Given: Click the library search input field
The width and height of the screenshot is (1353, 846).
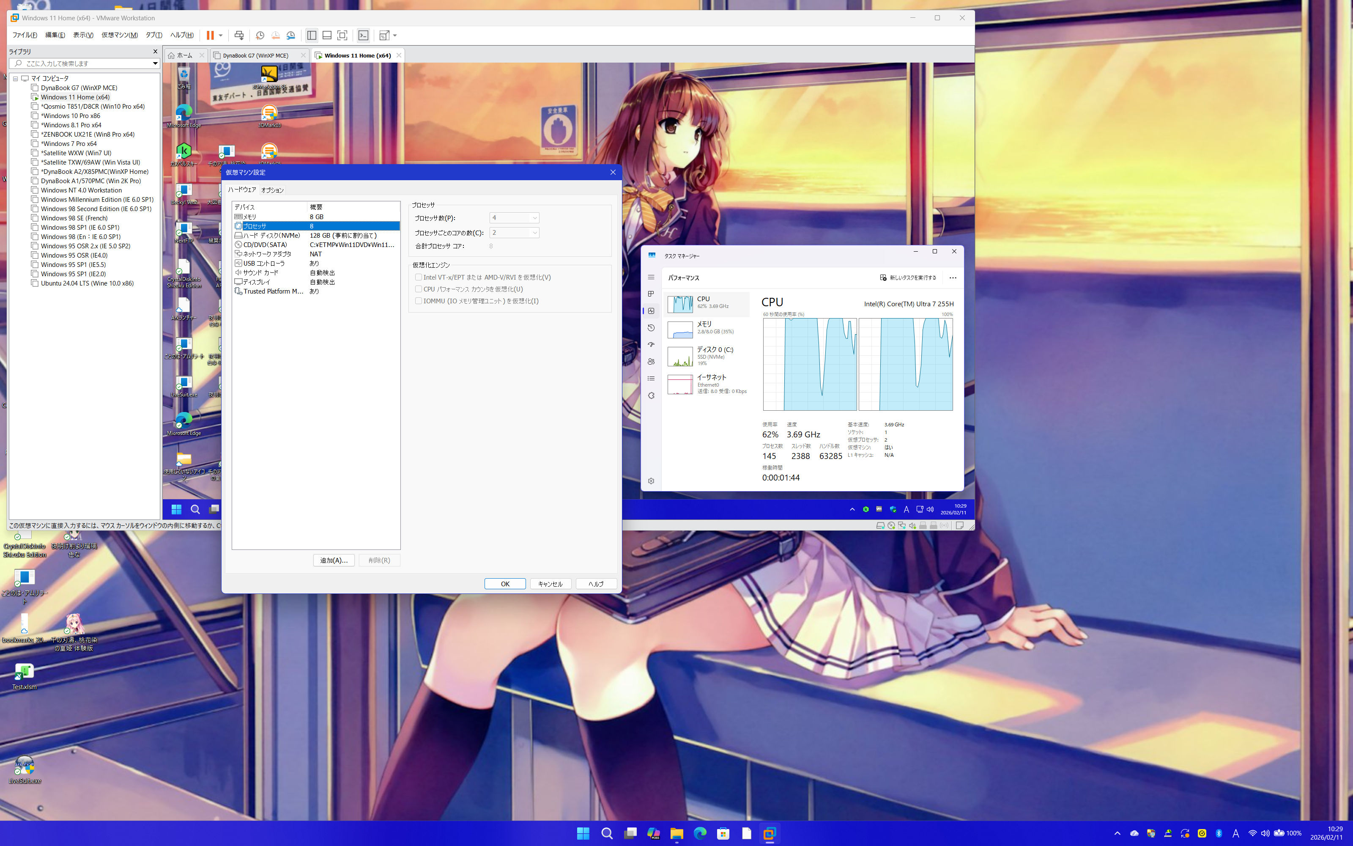Looking at the screenshot, I should (x=84, y=63).
